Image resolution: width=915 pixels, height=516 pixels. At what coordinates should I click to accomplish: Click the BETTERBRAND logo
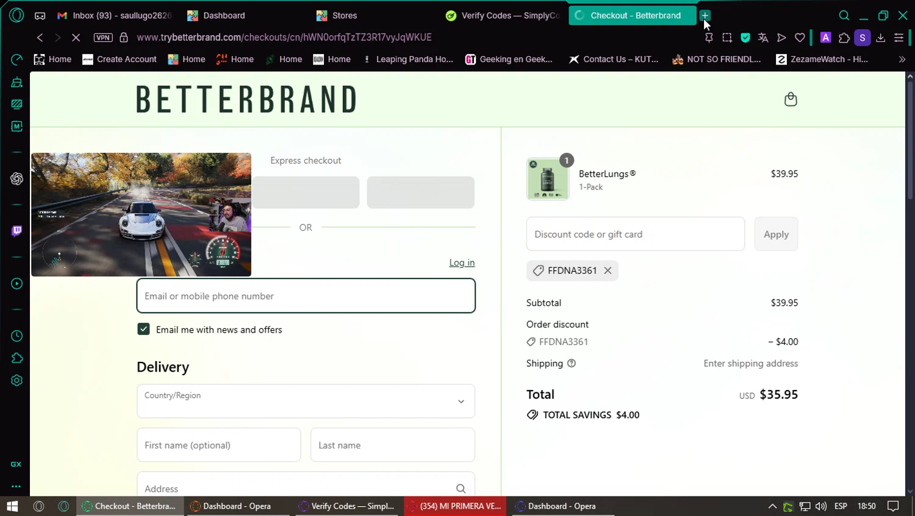pyautogui.click(x=246, y=99)
